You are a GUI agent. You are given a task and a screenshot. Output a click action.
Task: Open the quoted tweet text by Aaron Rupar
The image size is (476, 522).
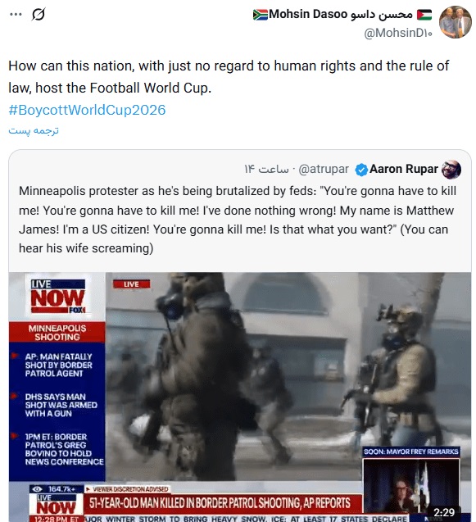[238, 220]
